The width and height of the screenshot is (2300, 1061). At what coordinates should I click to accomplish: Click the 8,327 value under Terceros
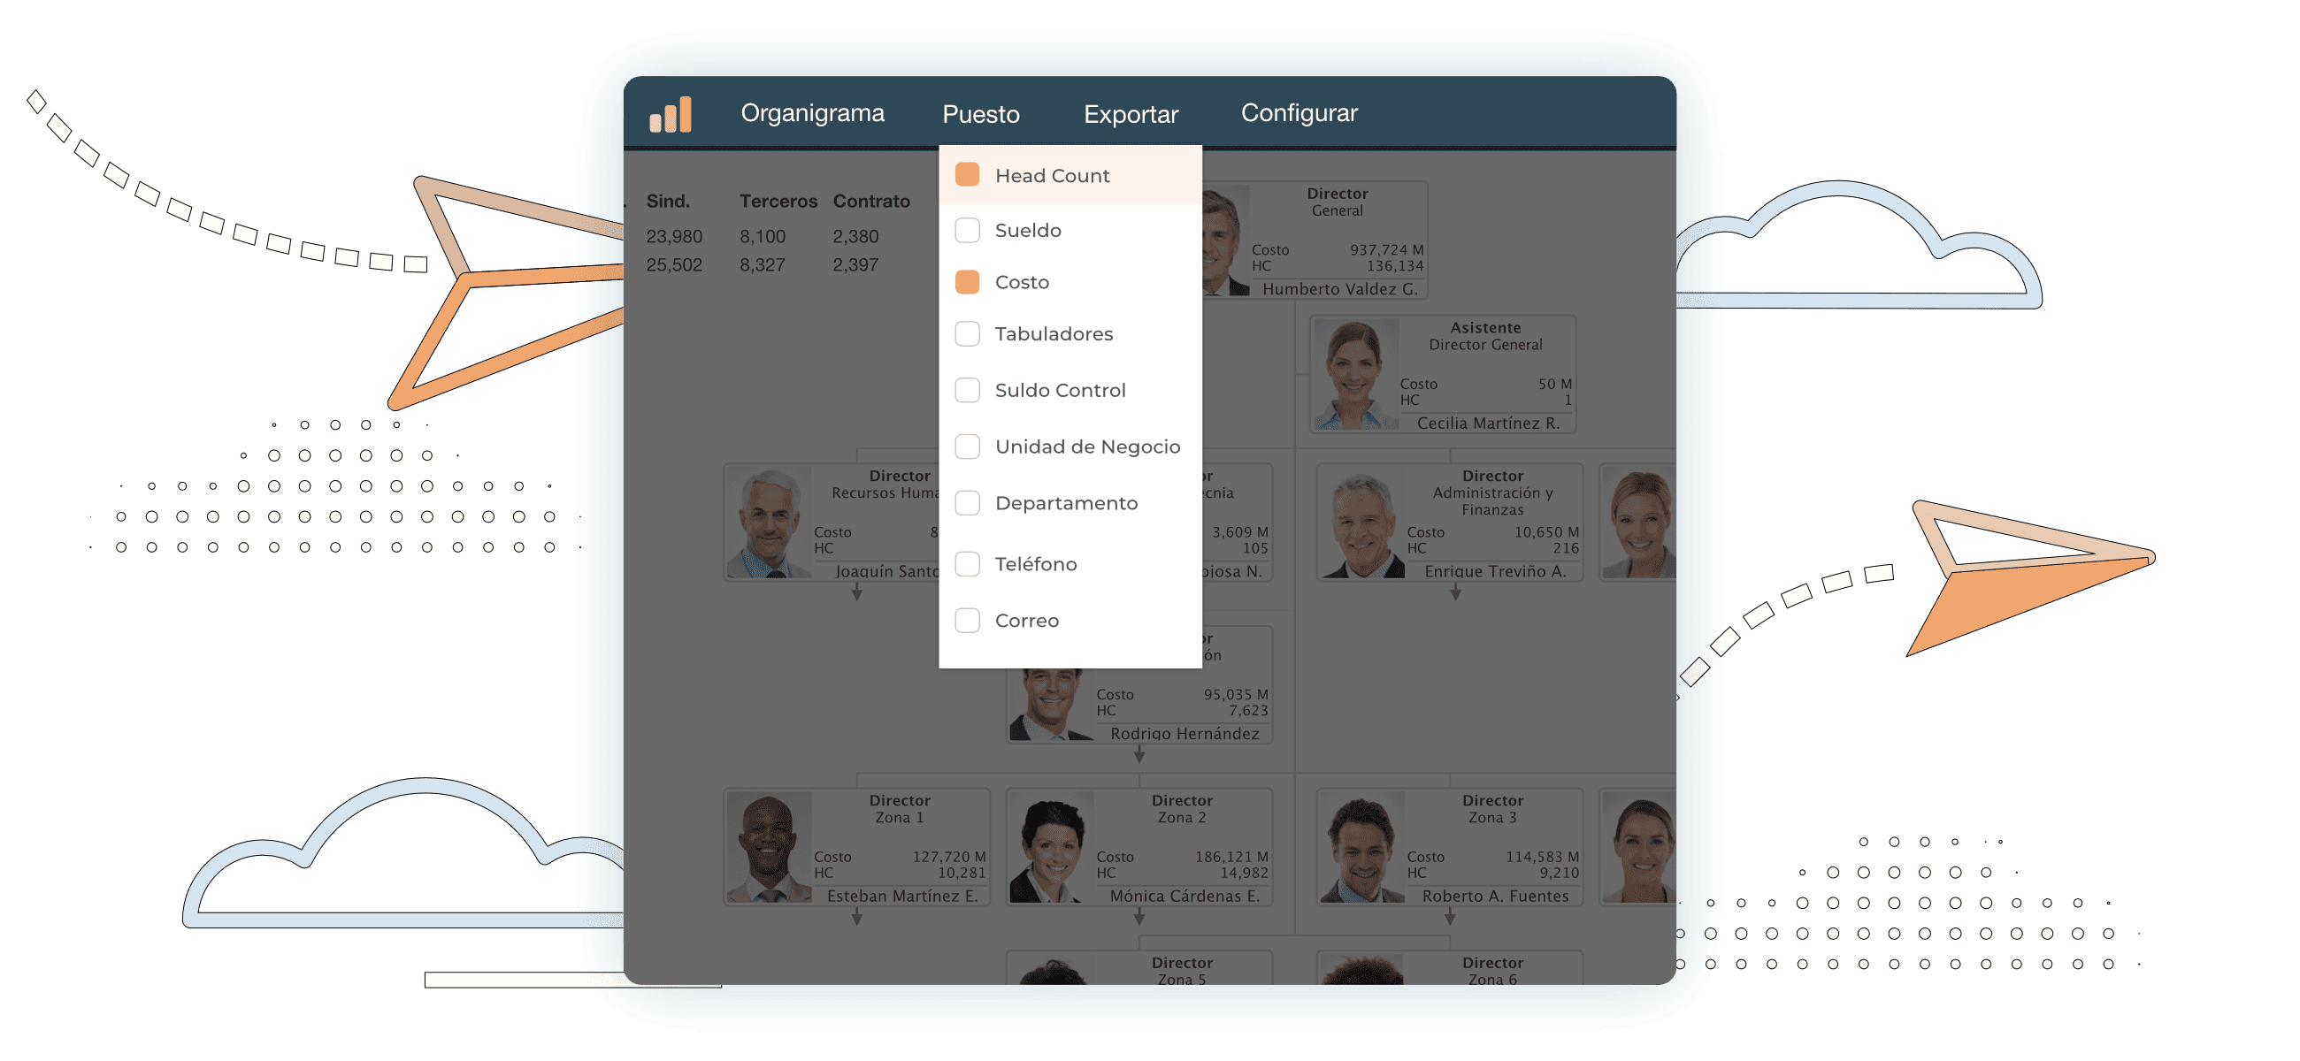click(x=762, y=265)
